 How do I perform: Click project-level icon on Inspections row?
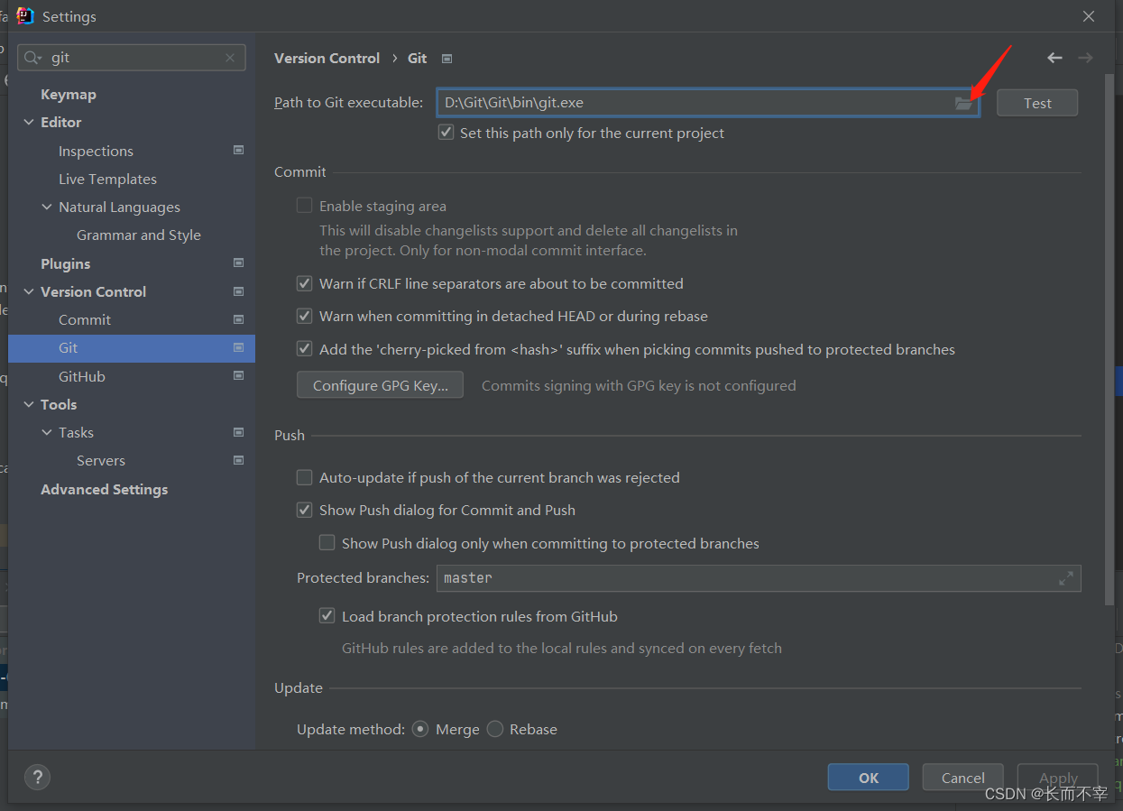tap(238, 150)
